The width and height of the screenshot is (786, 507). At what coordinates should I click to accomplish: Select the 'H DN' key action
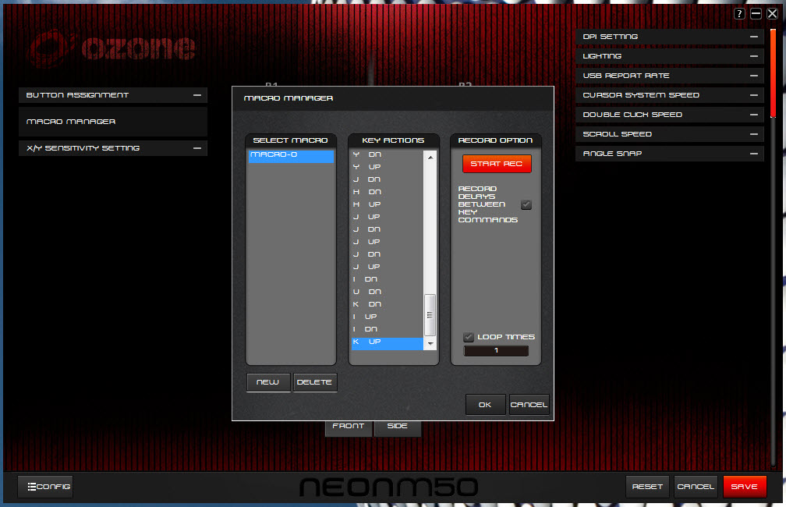pyautogui.click(x=388, y=192)
